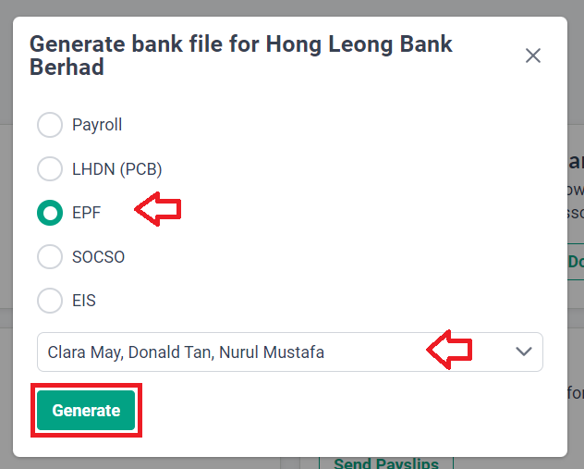The height and width of the screenshot is (469, 584).
Task: Click the partially visible green link at right edge
Action: point(576,261)
